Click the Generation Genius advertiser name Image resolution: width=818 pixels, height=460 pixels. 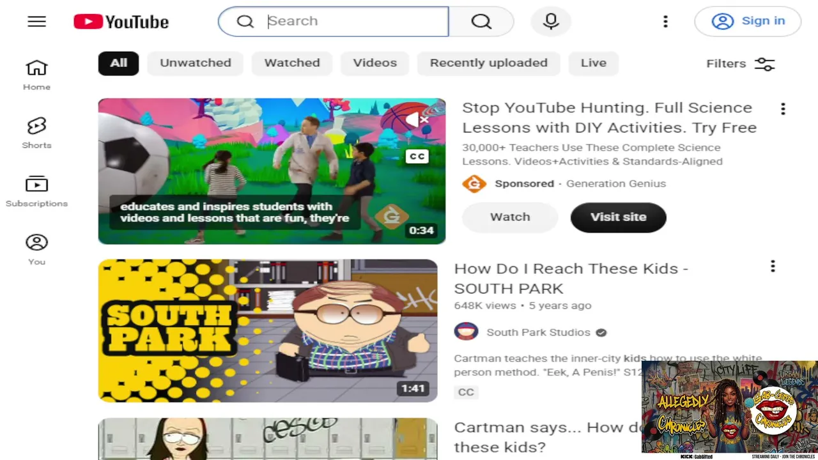pyautogui.click(x=616, y=184)
